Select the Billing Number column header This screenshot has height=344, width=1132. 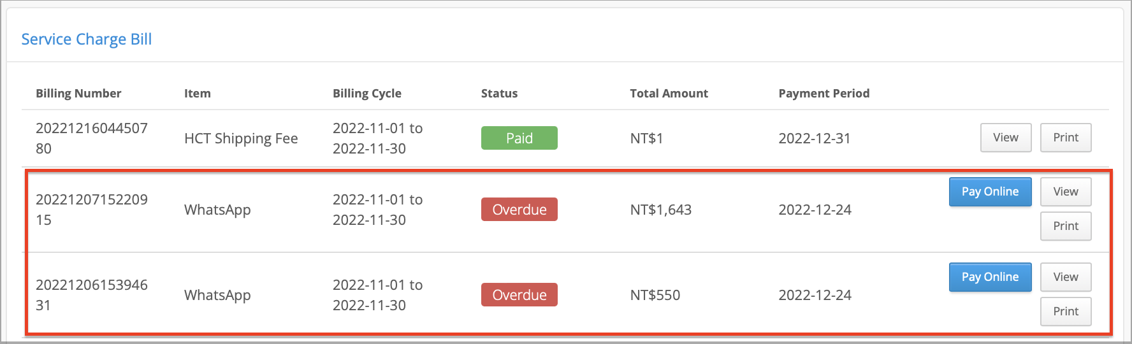(78, 93)
